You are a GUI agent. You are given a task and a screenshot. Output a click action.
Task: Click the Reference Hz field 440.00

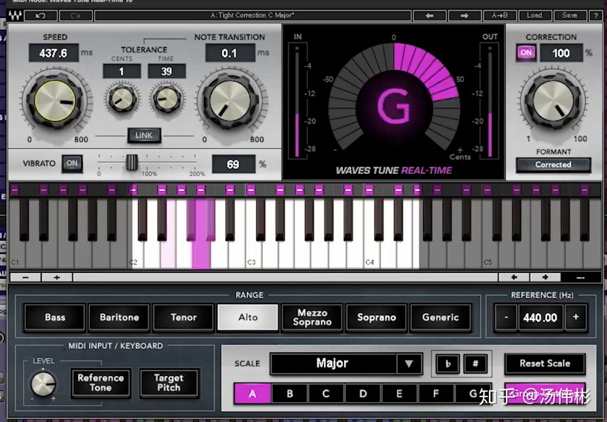pos(541,318)
